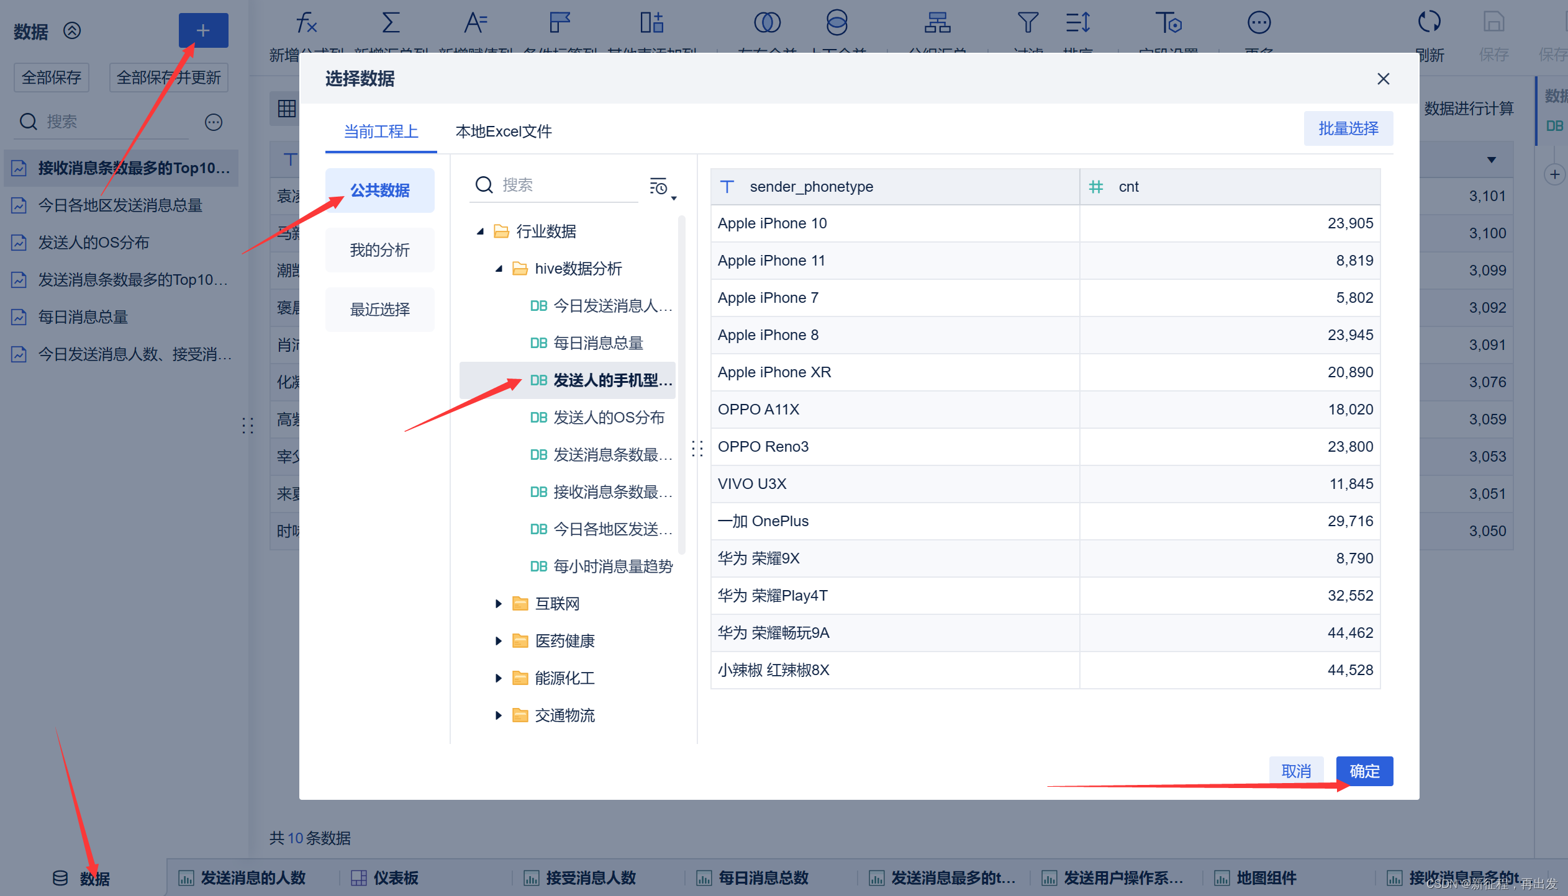Expand the 交通物流 folder tree item
This screenshot has width=1568, height=896.
[499, 714]
